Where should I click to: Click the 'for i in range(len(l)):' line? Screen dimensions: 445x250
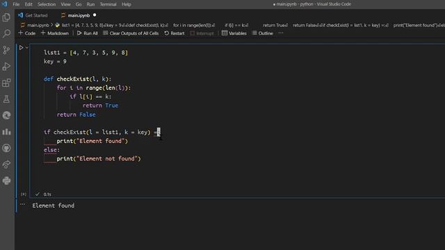[x=94, y=88]
